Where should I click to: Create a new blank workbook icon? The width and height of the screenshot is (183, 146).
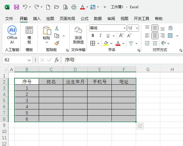[x=48, y=7]
